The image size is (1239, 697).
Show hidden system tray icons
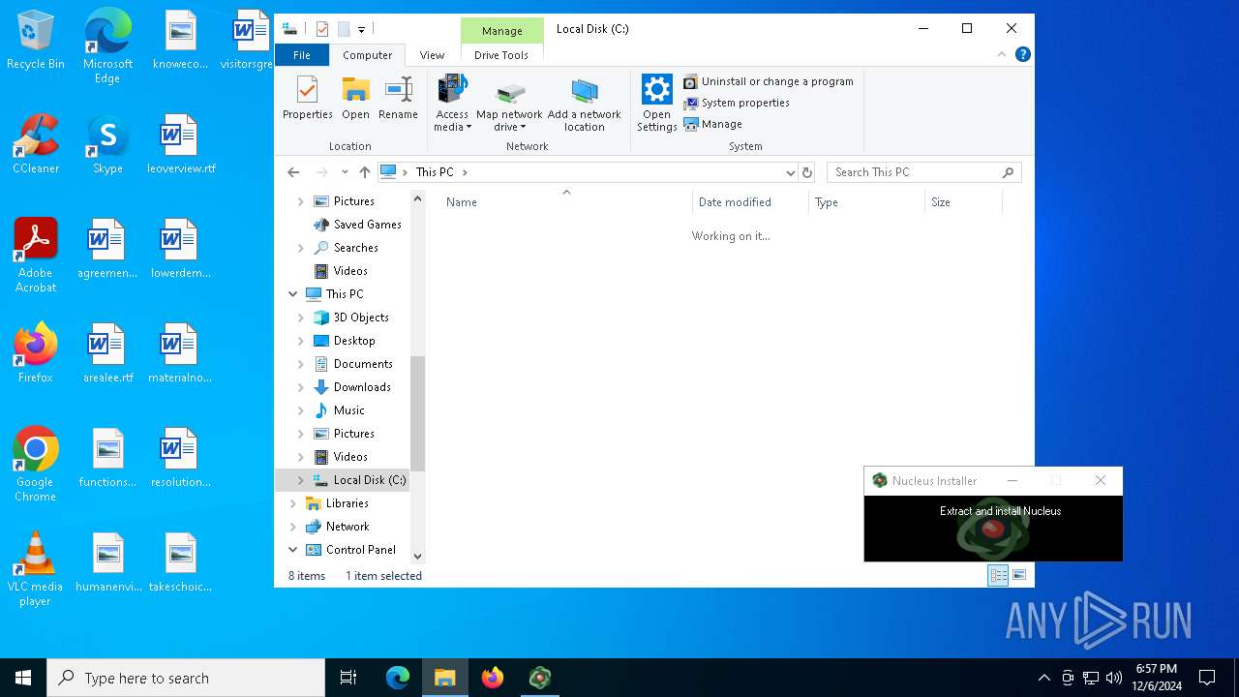click(1043, 678)
